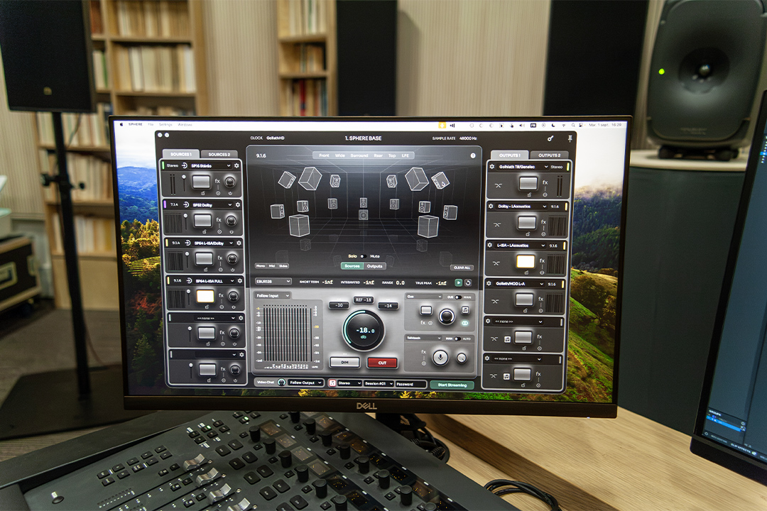Click the power icon on SP16 Stéréo source
The width and height of the screenshot is (767, 511).
click(x=230, y=193)
